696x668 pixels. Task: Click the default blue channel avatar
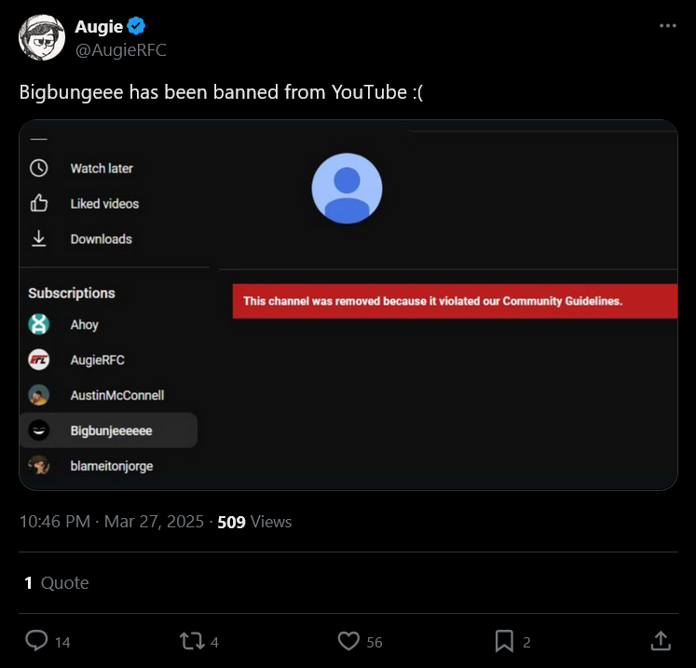point(347,188)
